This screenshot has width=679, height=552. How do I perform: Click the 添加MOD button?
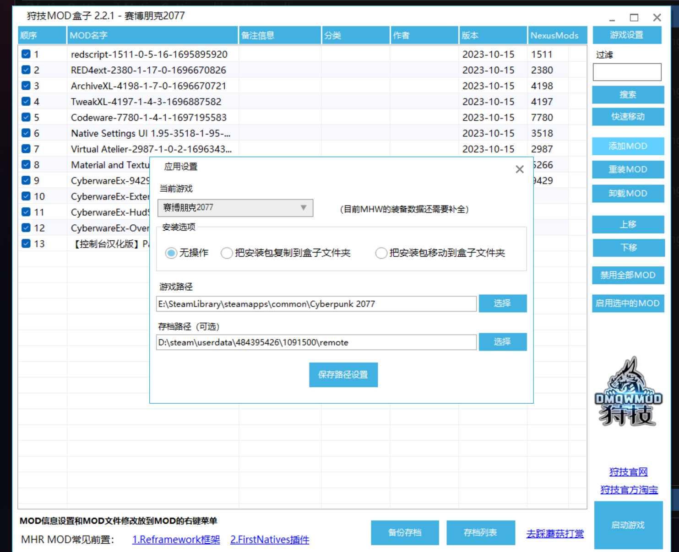coord(628,146)
